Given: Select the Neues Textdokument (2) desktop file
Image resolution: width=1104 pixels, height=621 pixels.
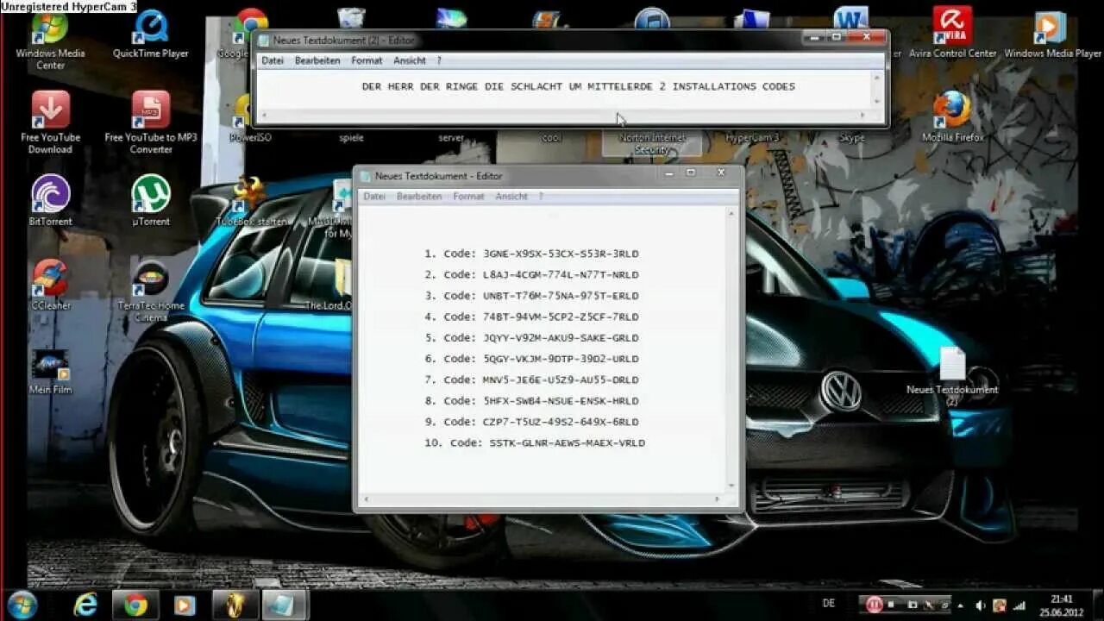Looking at the screenshot, I should tap(952, 376).
